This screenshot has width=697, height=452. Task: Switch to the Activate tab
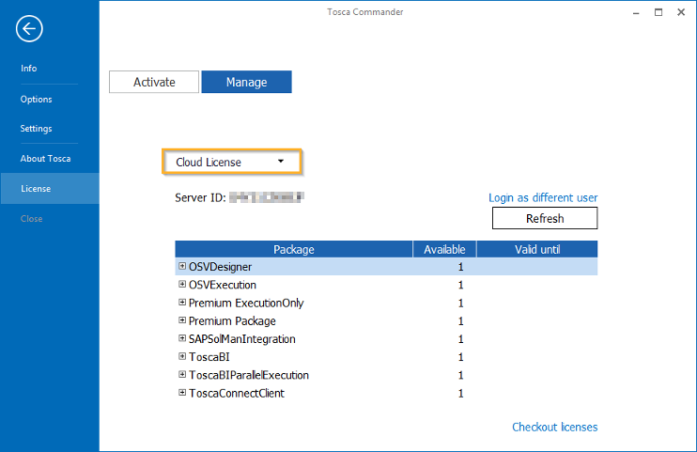tap(154, 82)
